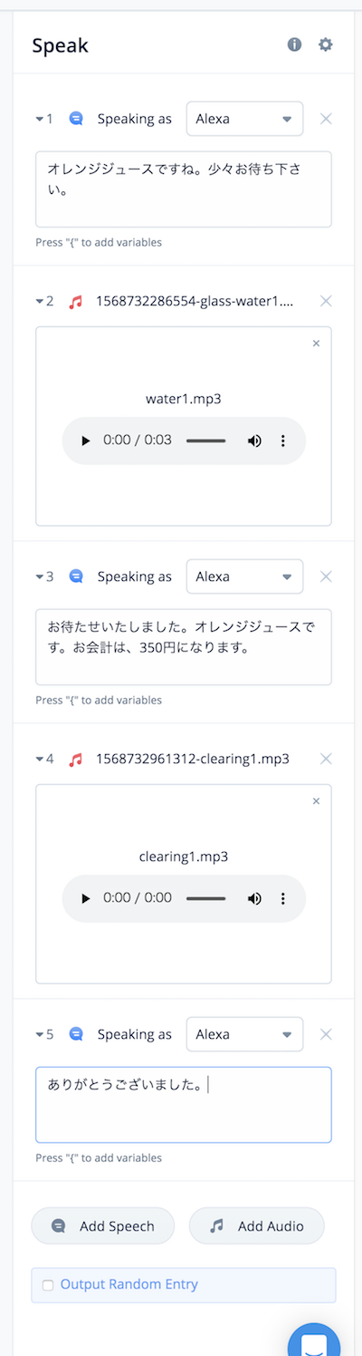The image size is (362, 1356).
Task: Play the clearing1.mp3 audio
Action: (86, 898)
